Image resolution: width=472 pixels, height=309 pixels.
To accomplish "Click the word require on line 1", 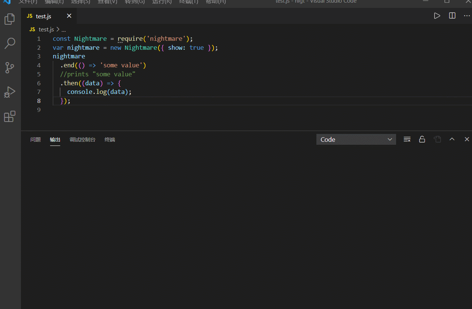I will tap(130, 39).
